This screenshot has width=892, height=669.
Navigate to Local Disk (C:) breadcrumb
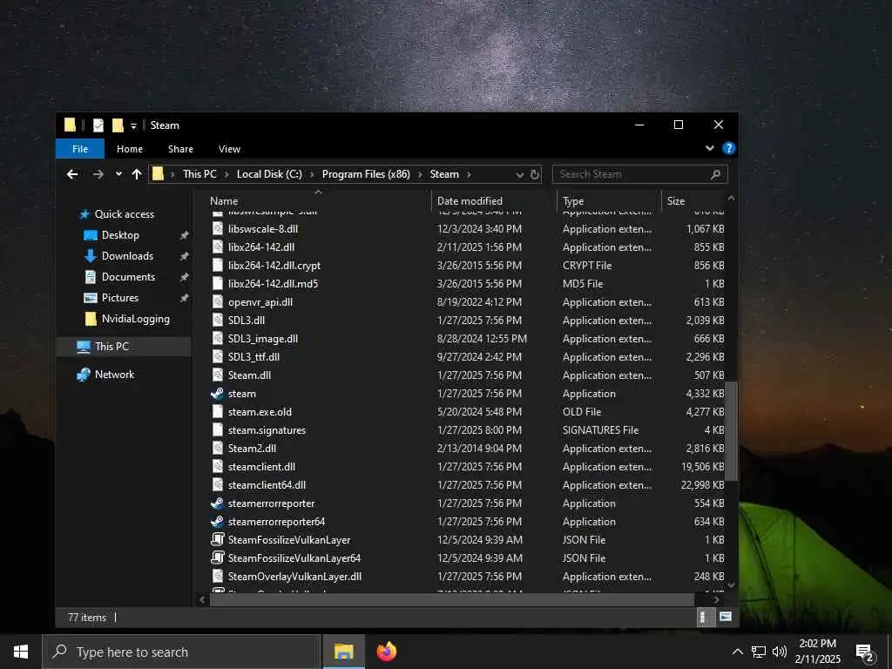coord(269,174)
